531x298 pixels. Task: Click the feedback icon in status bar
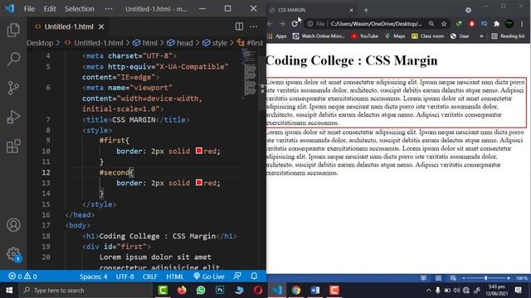pyautogui.click(x=237, y=276)
